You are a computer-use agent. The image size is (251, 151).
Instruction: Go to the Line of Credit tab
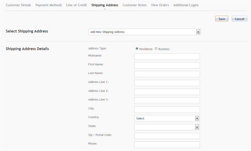point(77,5)
